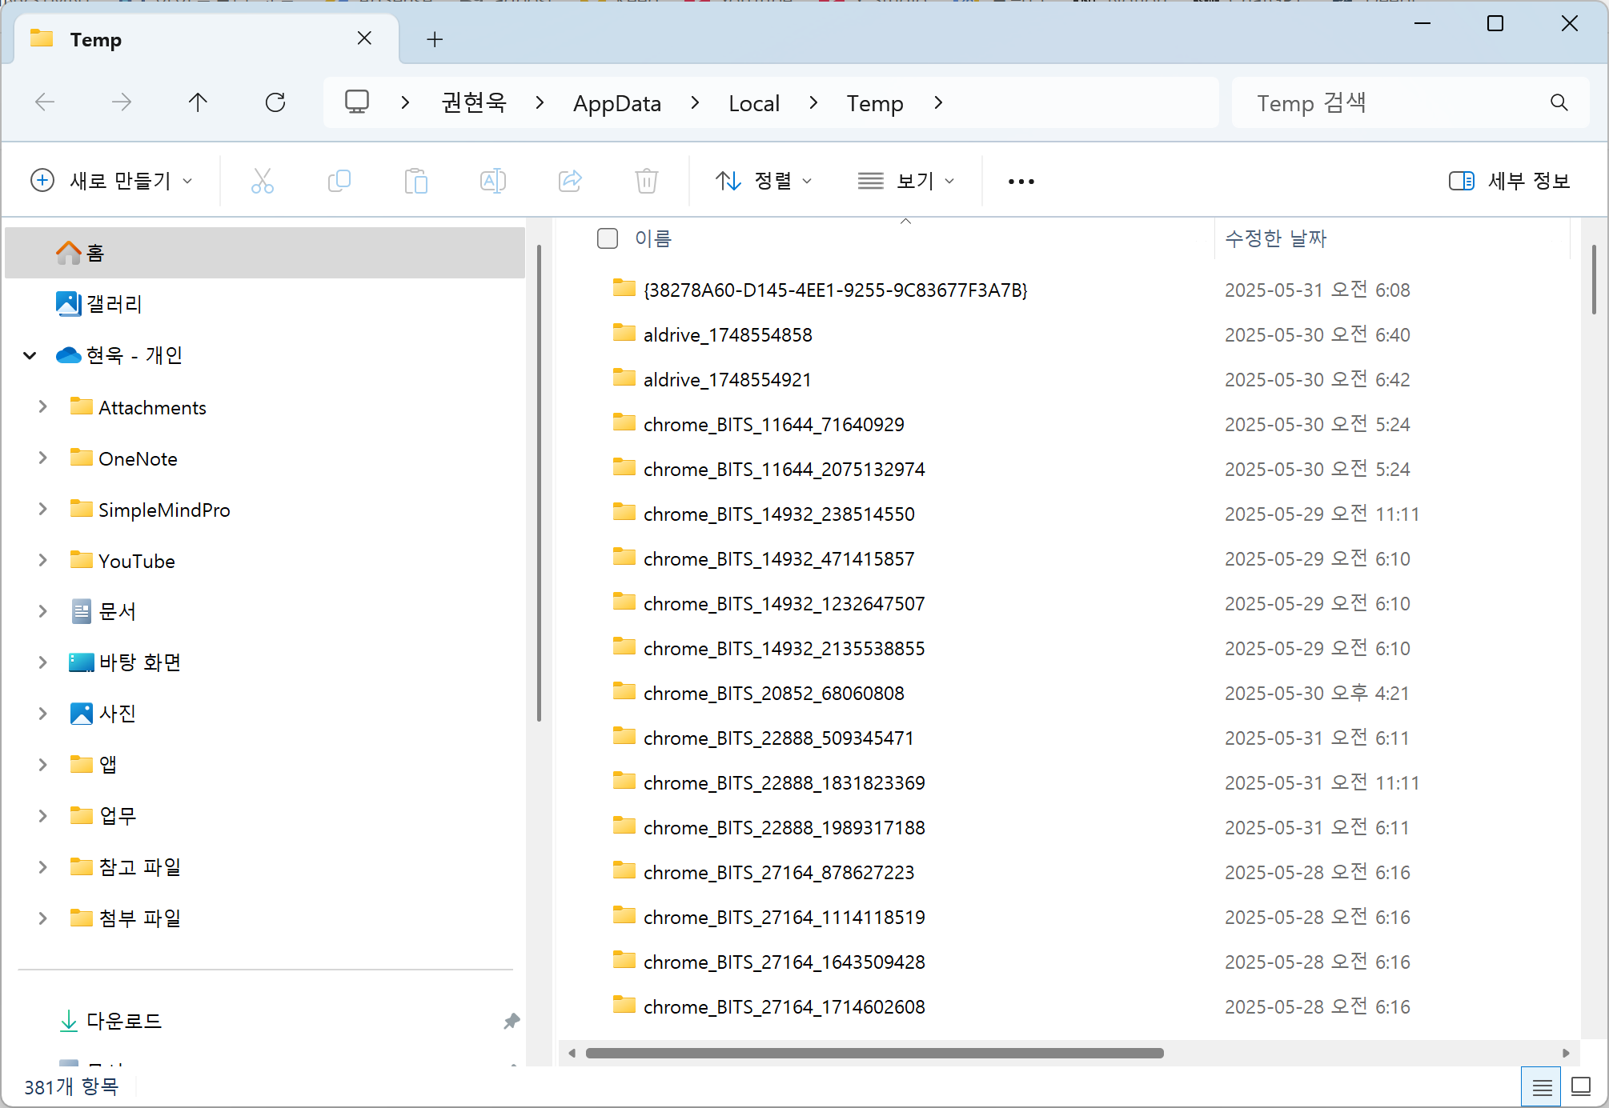The height and width of the screenshot is (1108, 1609).
Task: Select folder chrome_BITS_14932_238514550
Action: (x=779, y=514)
